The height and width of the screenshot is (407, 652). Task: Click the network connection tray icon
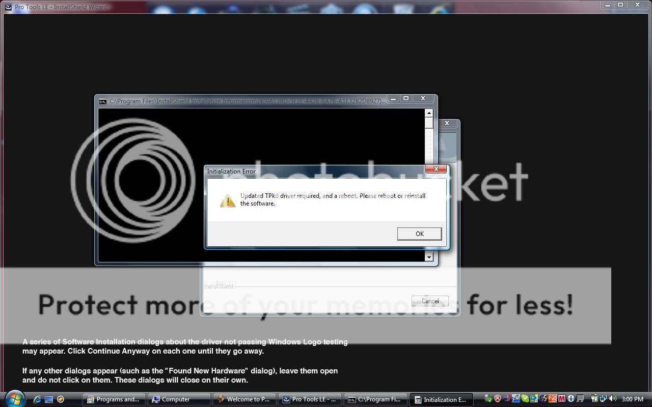(603, 399)
